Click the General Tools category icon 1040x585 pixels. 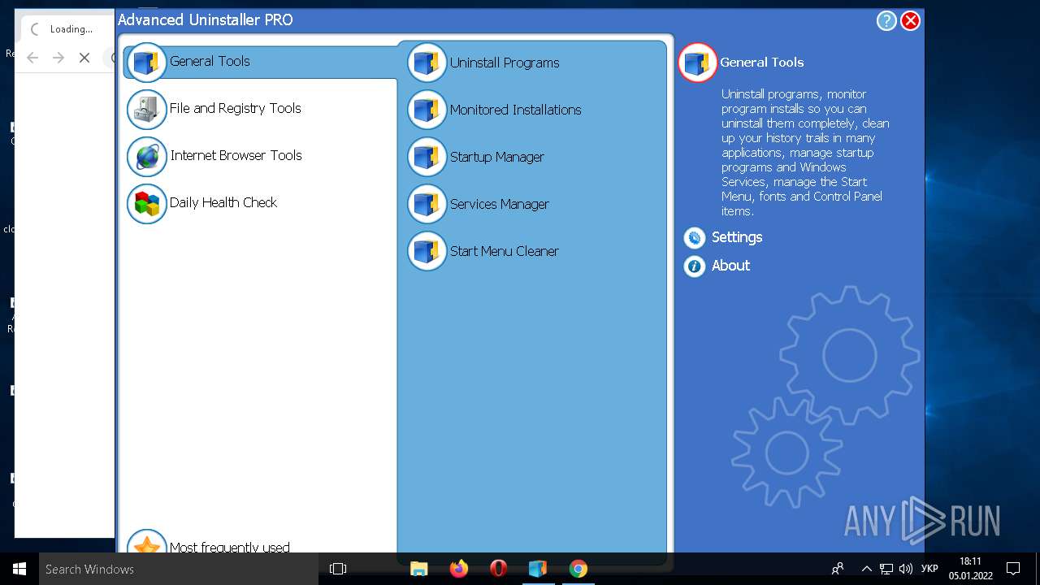146,63
